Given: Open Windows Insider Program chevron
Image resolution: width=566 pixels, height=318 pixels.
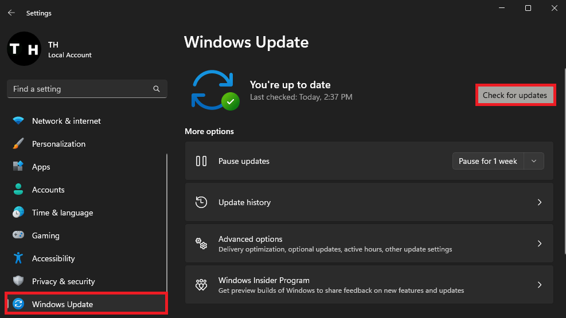Looking at the screenshot, I should coord(540,285).
